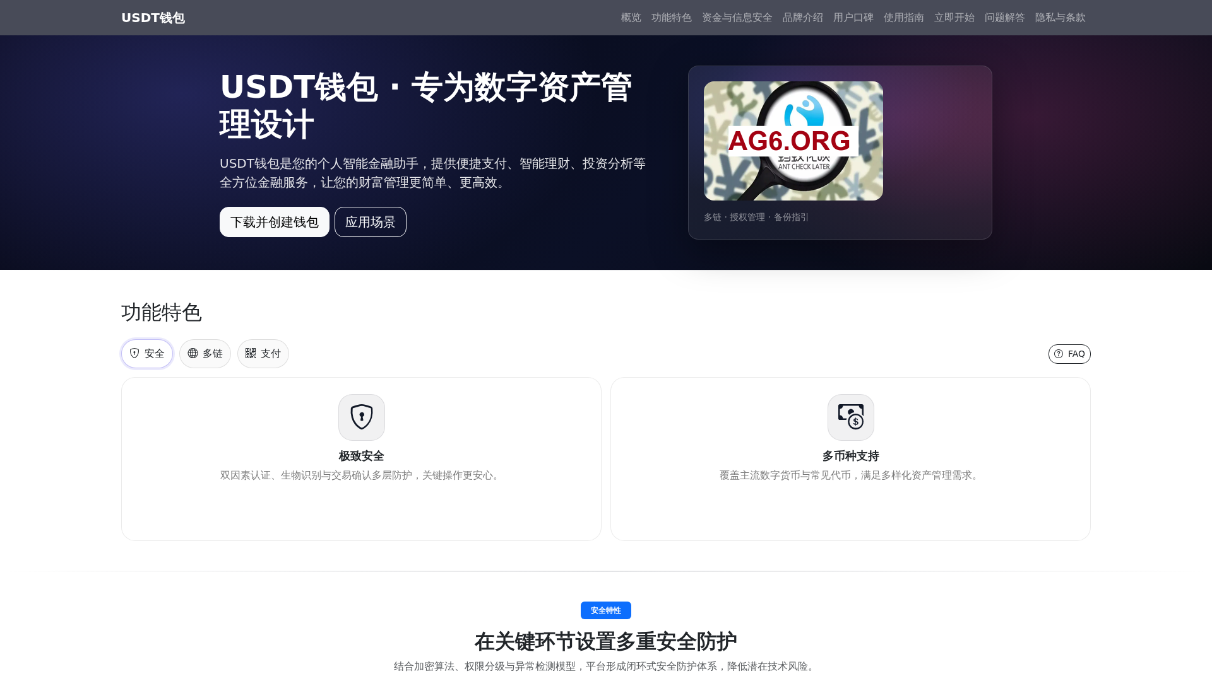Image resolution: width=1212 pixels, height=681 pixels.
Task: Click the USDT钱包 site logo
Action: tap(153, 18)
